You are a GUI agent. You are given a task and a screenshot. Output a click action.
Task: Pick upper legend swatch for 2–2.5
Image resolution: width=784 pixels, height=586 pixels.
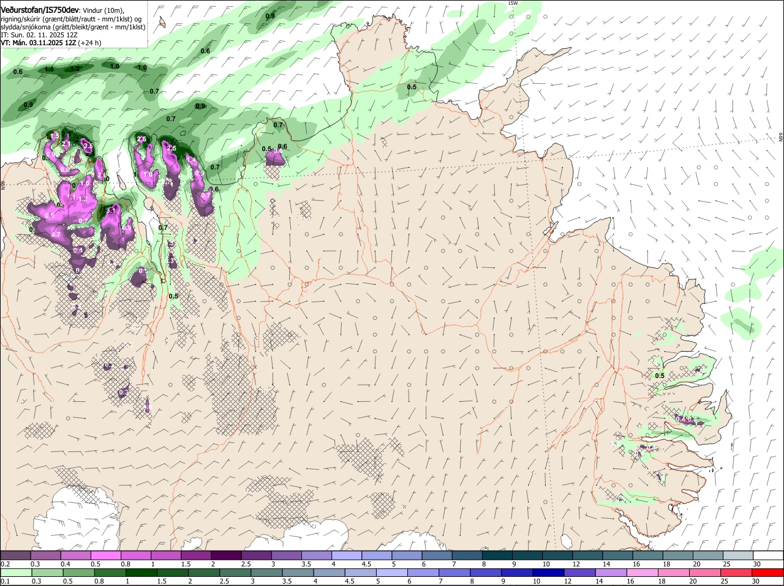tap(226, 555)
